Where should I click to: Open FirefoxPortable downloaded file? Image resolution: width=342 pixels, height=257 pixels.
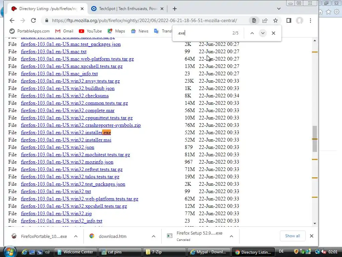[39, 236]
